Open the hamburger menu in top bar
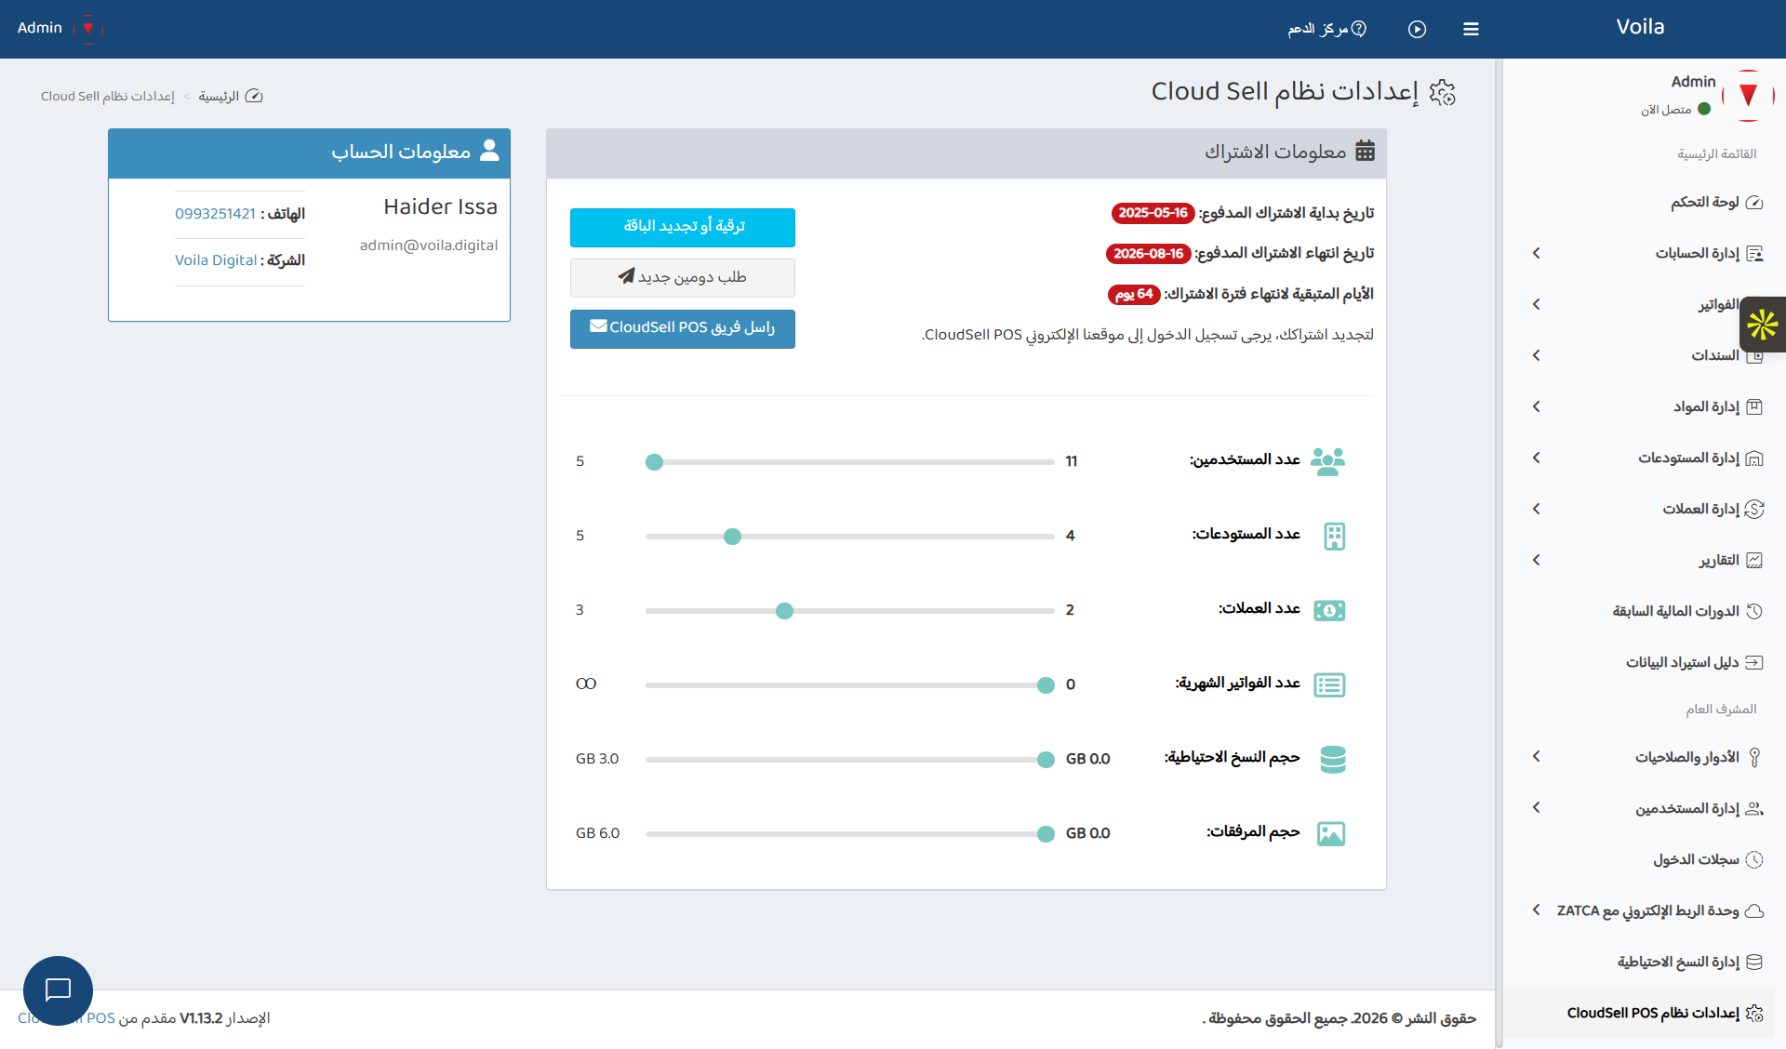Viewport: 1786px width, 1049px height. coord(1471,29)
